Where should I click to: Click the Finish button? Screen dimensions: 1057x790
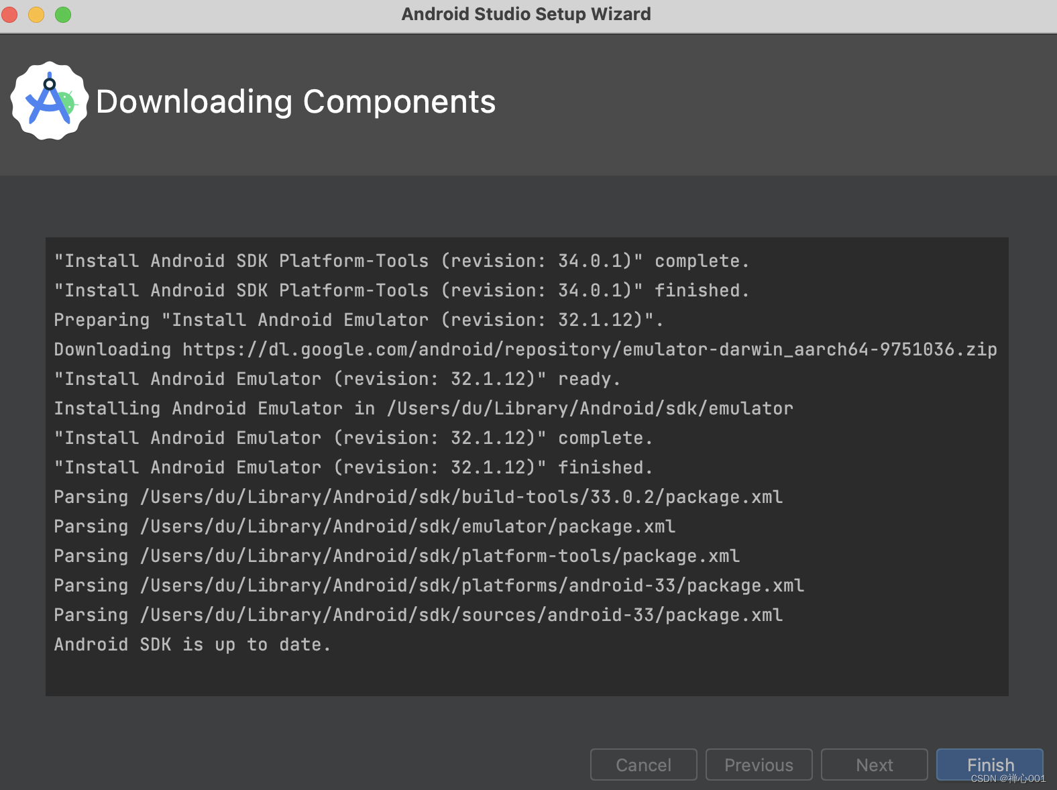click(x=990, y=765)
